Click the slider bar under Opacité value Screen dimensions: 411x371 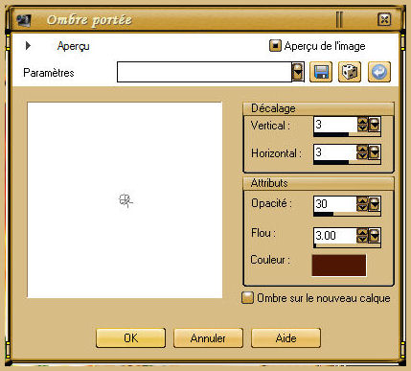pos(347,214)
